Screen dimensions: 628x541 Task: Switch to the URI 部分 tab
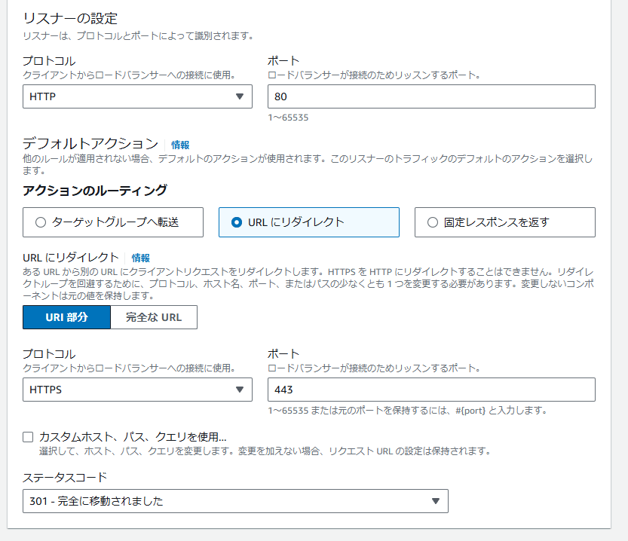66,317
